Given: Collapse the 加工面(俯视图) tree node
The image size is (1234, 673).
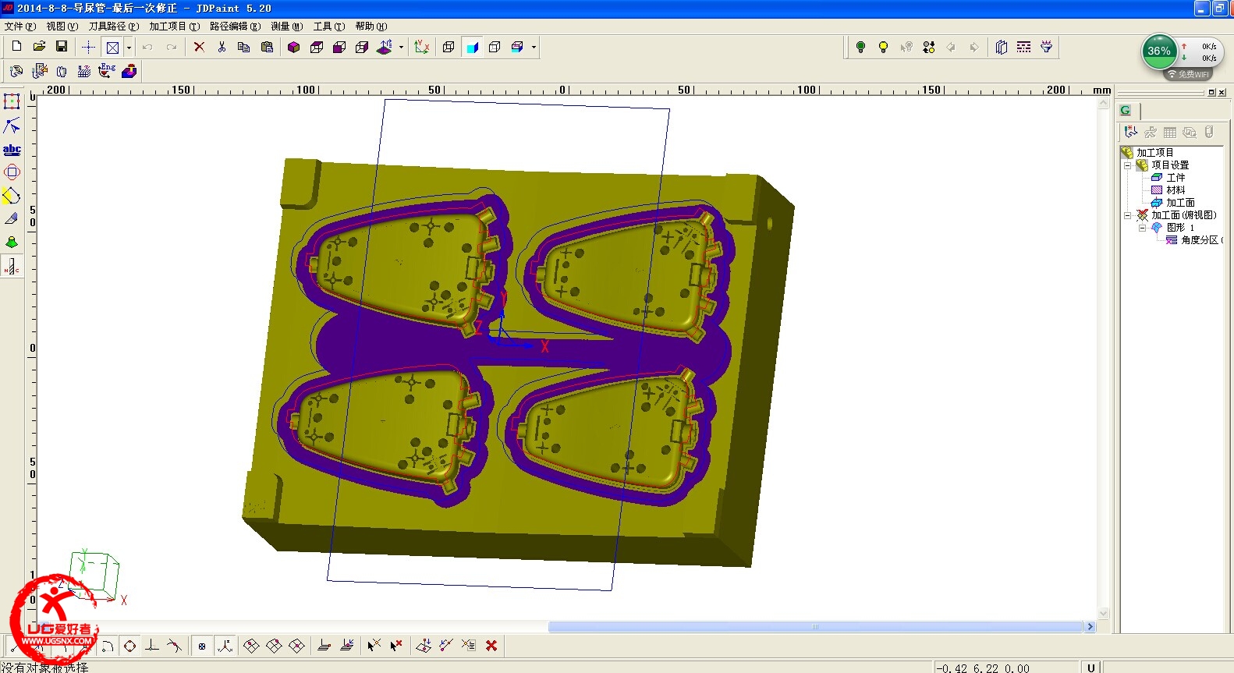Looking at the screenshot, I should click(1128, 215).
